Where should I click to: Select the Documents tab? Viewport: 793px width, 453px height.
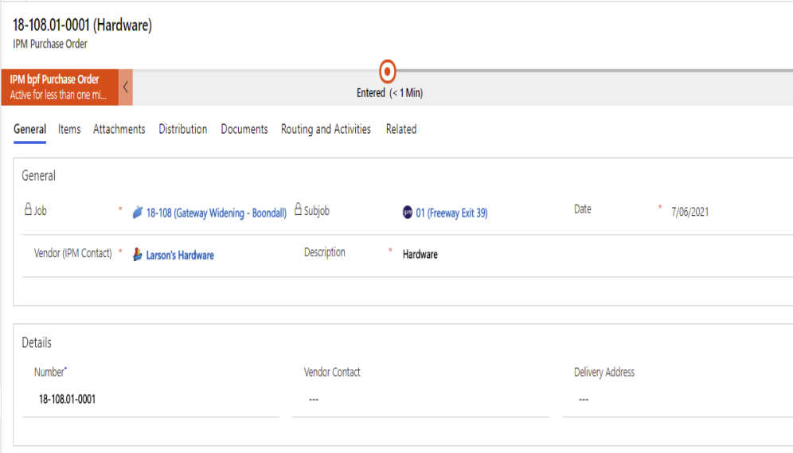[x=244, y=129]
